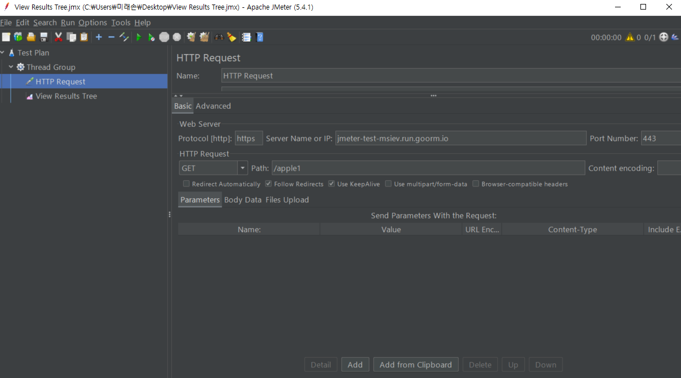Click the Name field with HTTP Request

coord(451,75)
